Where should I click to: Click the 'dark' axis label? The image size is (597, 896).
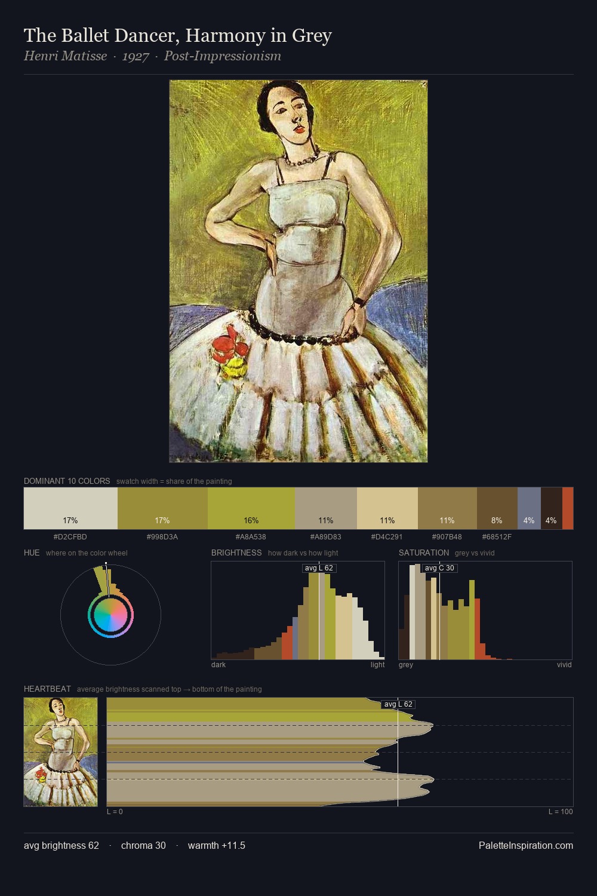[x=219, y=665]
